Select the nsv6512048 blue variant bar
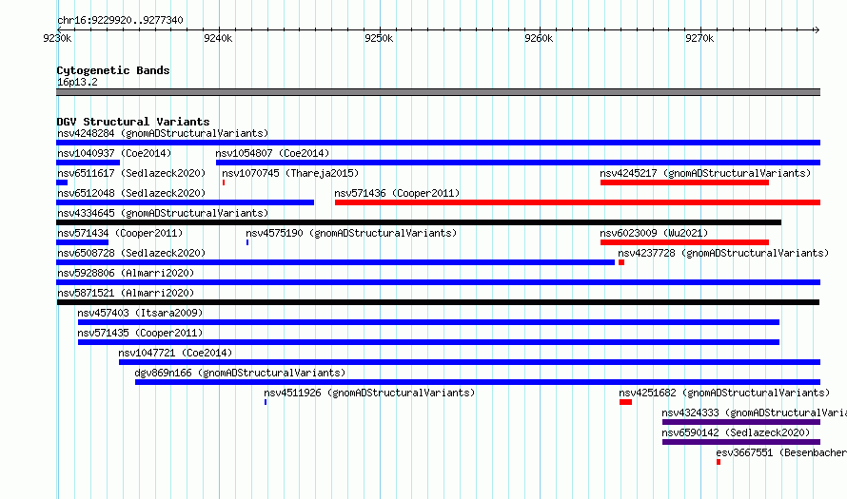This screenshot has height=499, width=847. (186, 202)
